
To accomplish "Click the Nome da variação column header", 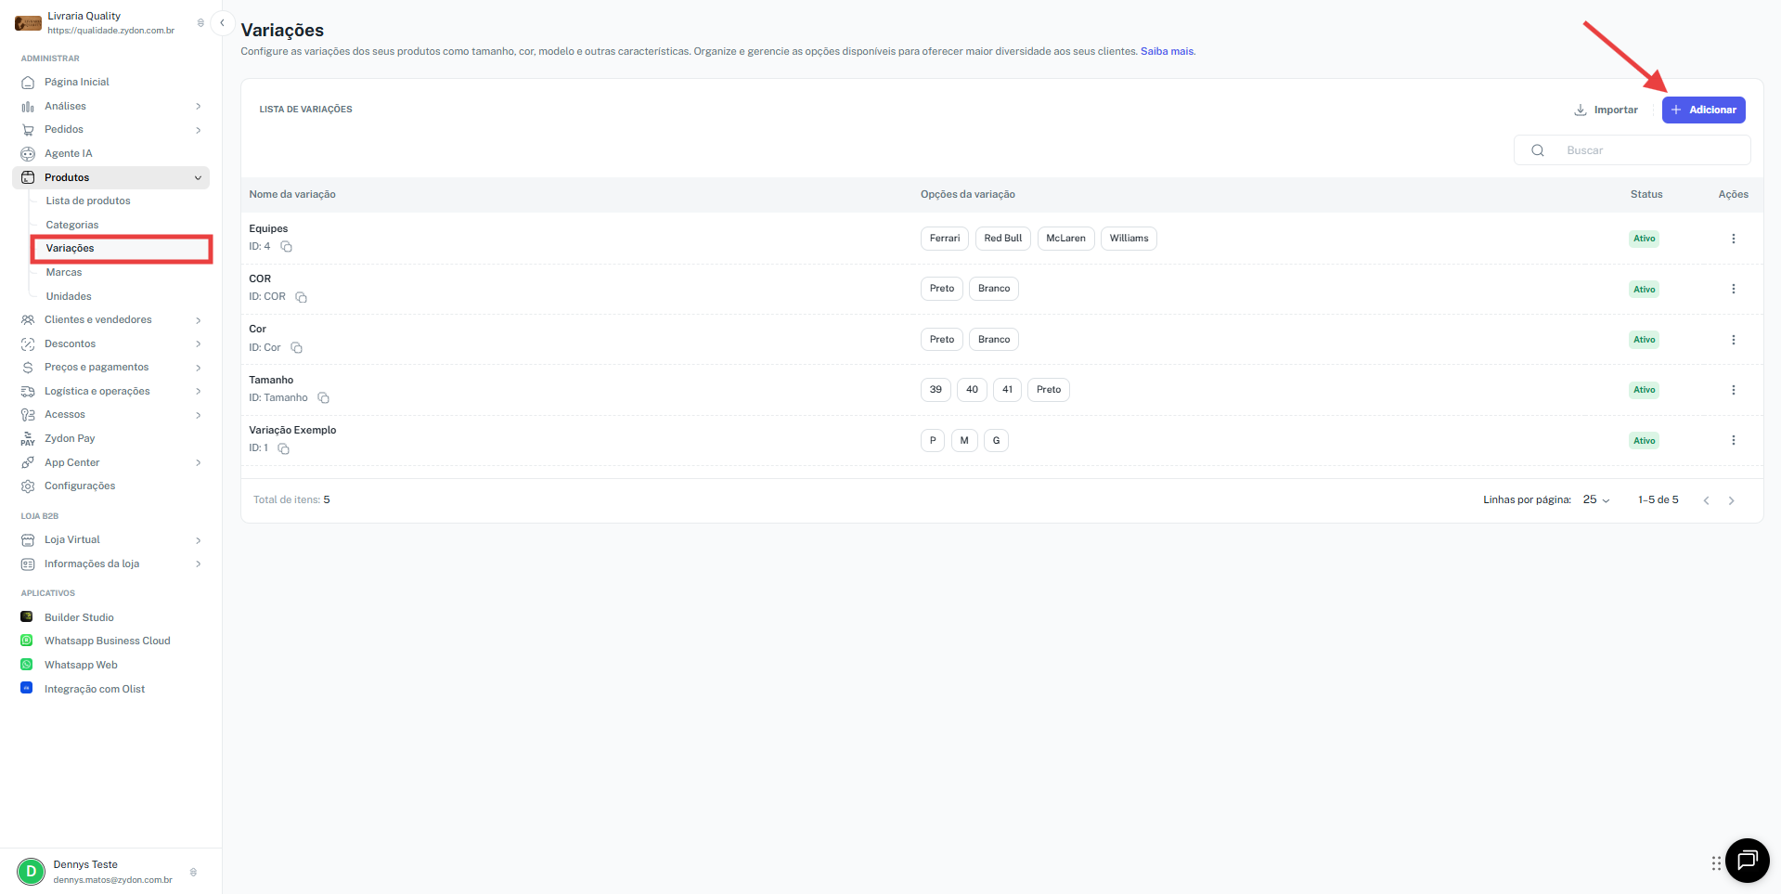I will click(292, 194).
